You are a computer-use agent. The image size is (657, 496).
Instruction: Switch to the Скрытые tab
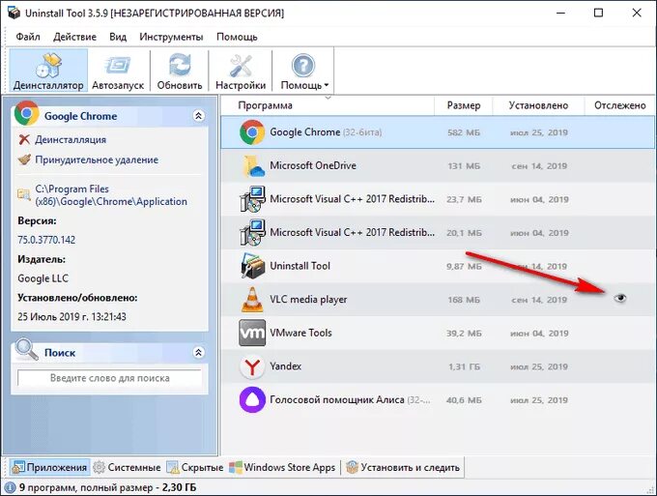click(195, 467)
